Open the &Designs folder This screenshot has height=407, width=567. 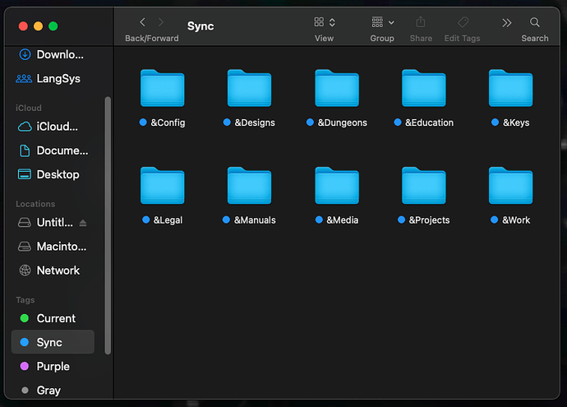pos(249,88)
